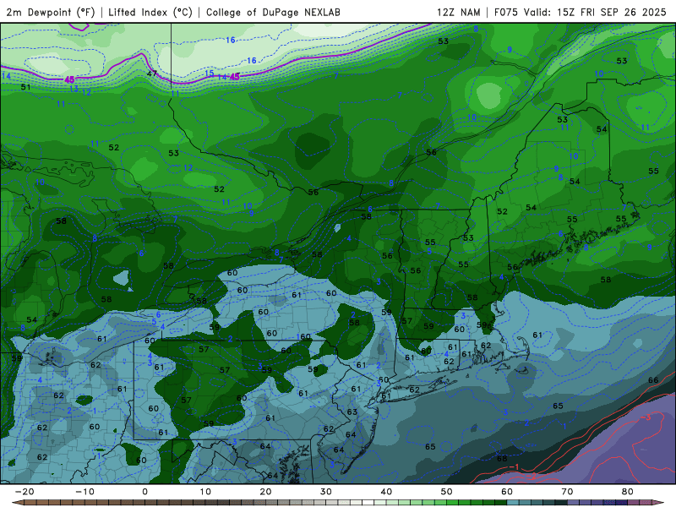The image size is (676, 507).
Task: Click the 40 label on the color scale
Action: point(386,492)
